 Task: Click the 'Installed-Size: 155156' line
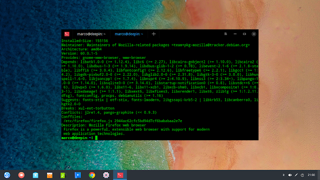[84, 41]
